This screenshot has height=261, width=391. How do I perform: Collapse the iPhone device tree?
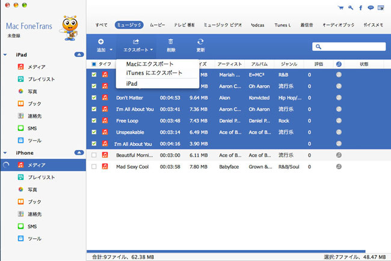point(5,152)
